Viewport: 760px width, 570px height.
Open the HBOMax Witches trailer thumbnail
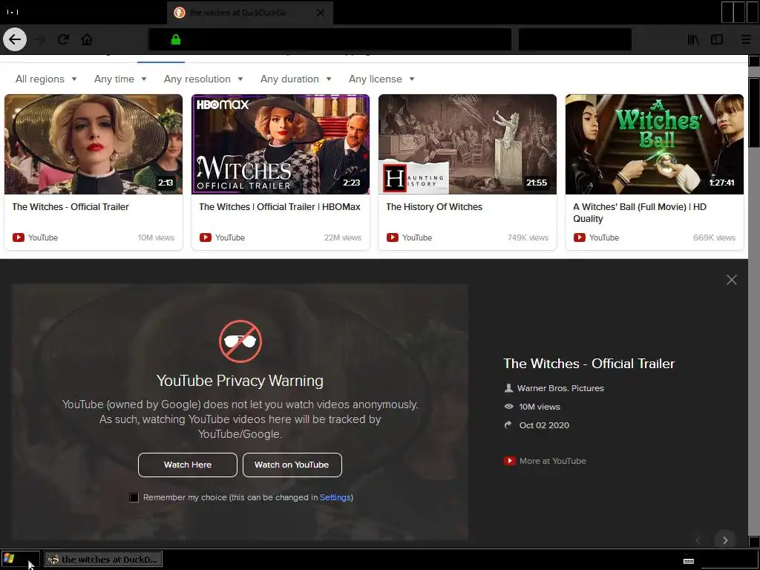coord(281,145)
